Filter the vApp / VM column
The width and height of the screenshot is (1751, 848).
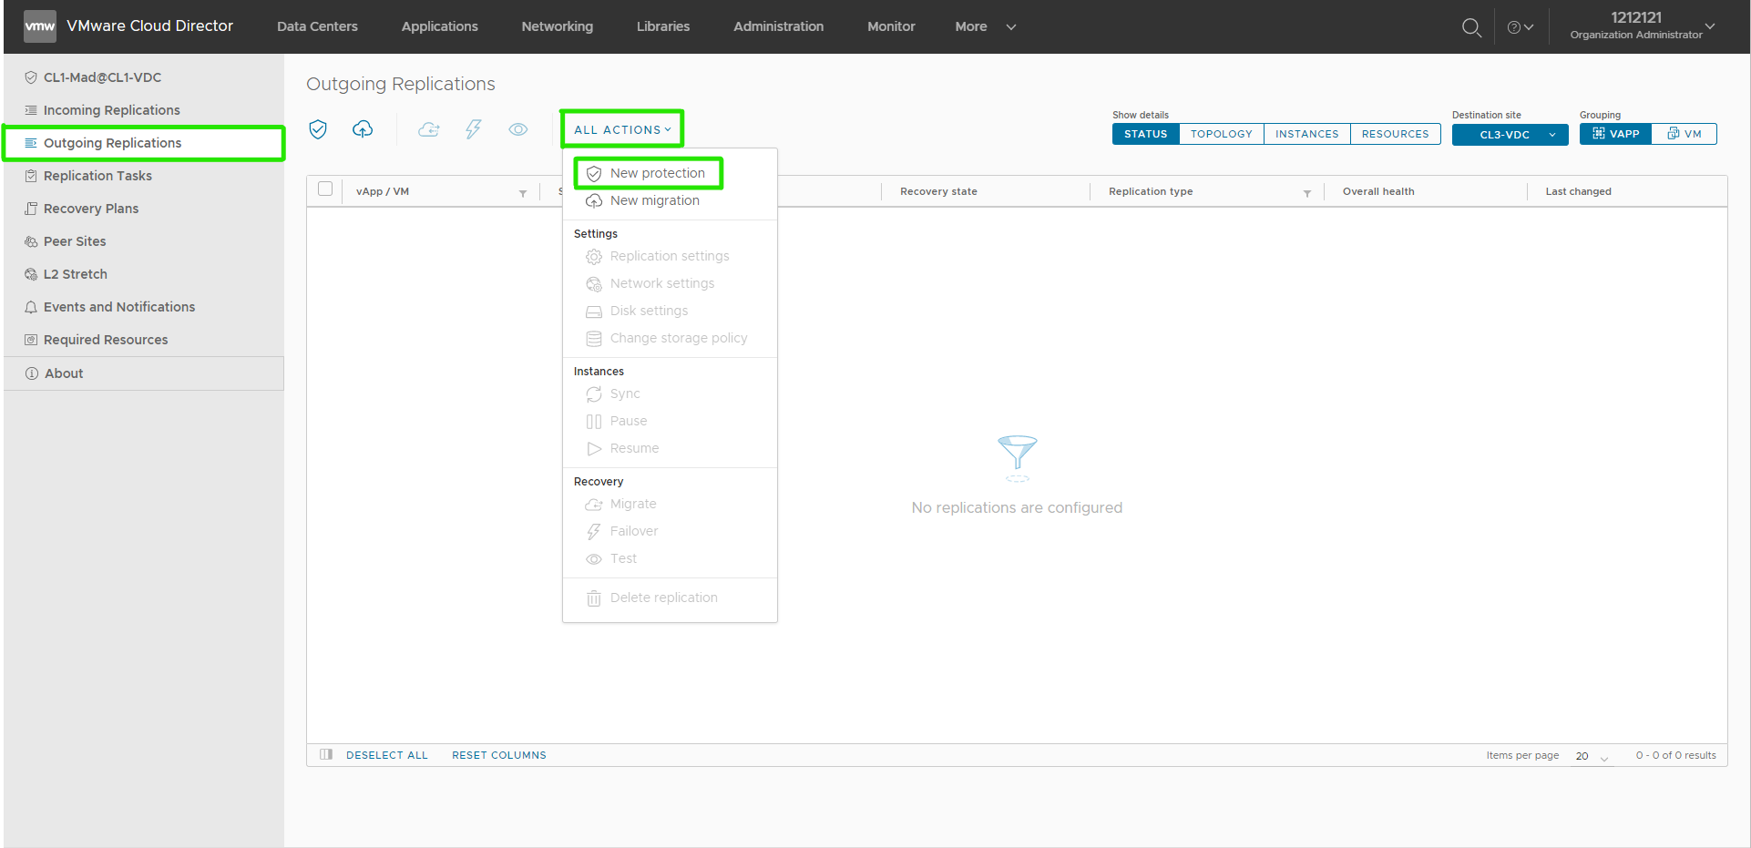[523, 193]
